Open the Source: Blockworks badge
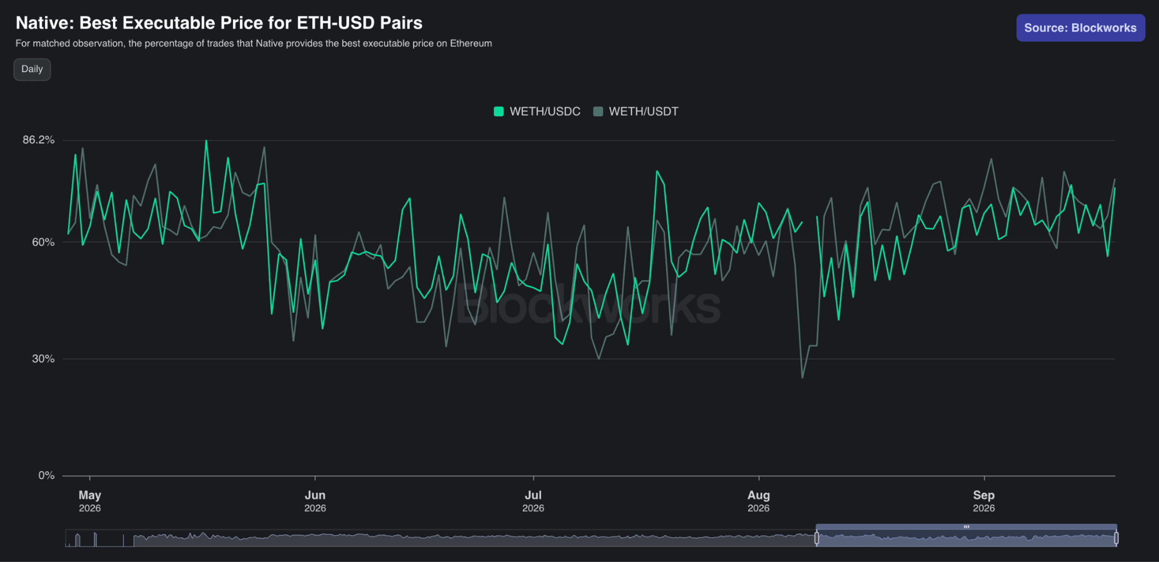This screenshot has height=562, width=1159. click(x=1080, y=28)
